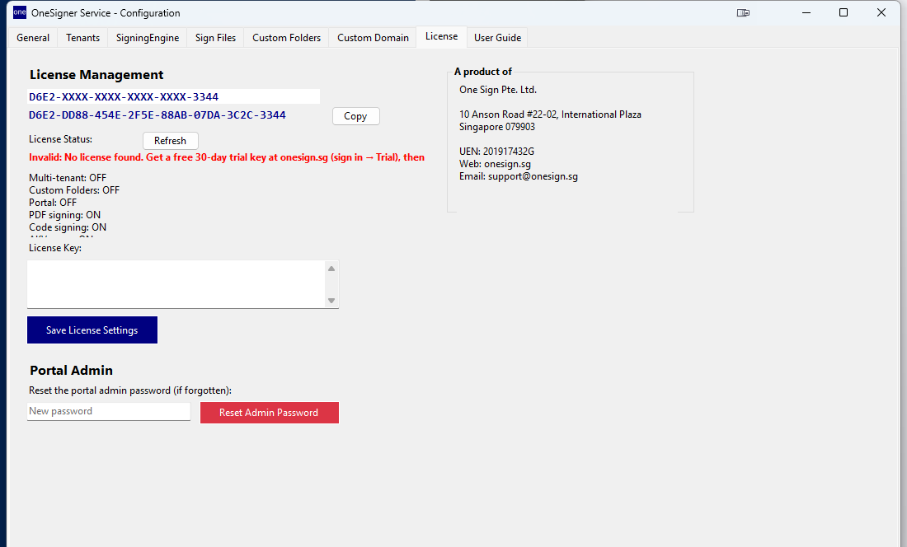
Task: Open the General tab
Action: [33, 38]
